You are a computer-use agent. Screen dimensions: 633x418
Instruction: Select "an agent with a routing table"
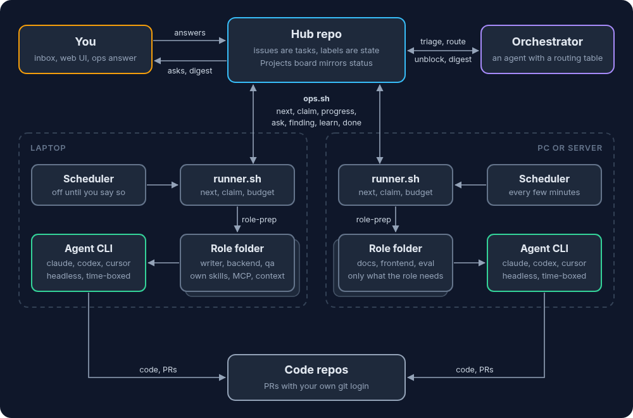[548, 58]
